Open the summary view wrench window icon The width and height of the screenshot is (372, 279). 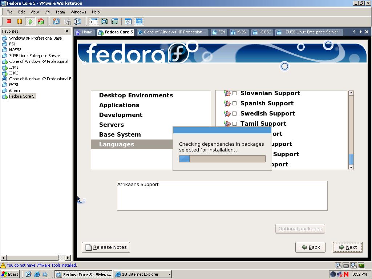click(x=128, y=21)
